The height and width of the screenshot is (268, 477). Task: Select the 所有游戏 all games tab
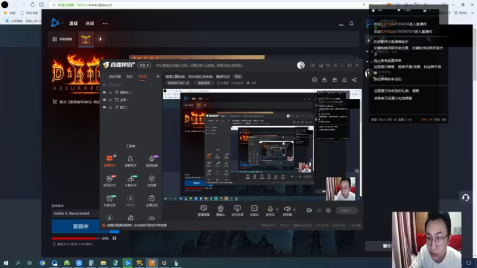(62, 39)
